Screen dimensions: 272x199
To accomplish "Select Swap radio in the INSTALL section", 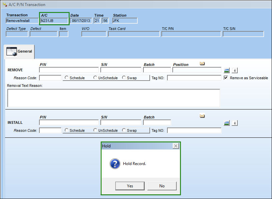I will click(x=124, y=130).
